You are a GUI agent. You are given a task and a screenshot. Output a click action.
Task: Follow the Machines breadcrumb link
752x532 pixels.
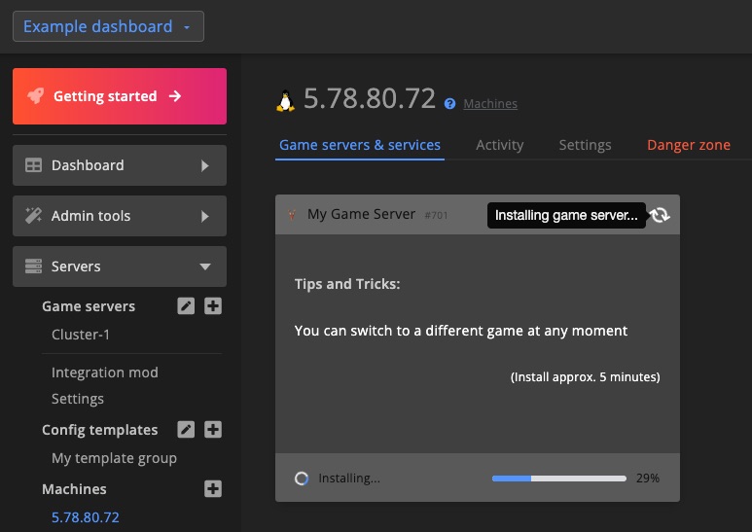(x=490, y=104)
